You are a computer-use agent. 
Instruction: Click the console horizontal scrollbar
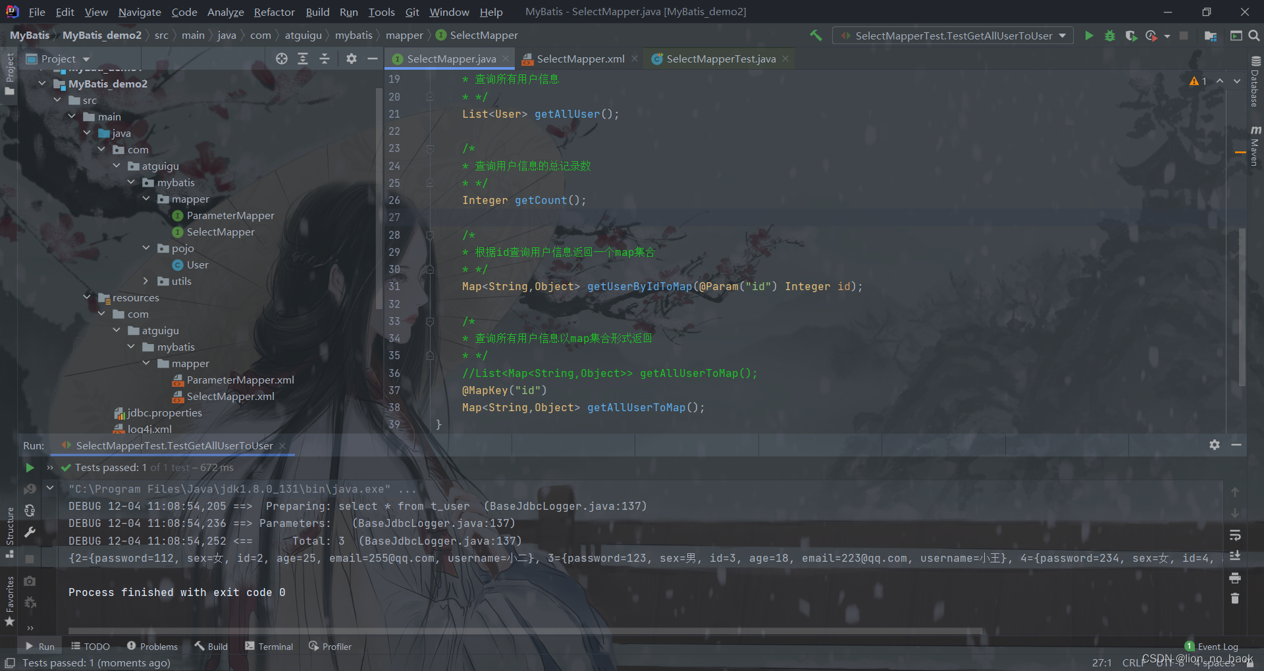click(525, 631)
